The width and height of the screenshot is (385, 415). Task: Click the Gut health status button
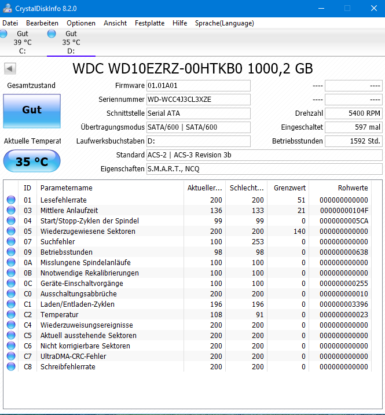point(32,111)
